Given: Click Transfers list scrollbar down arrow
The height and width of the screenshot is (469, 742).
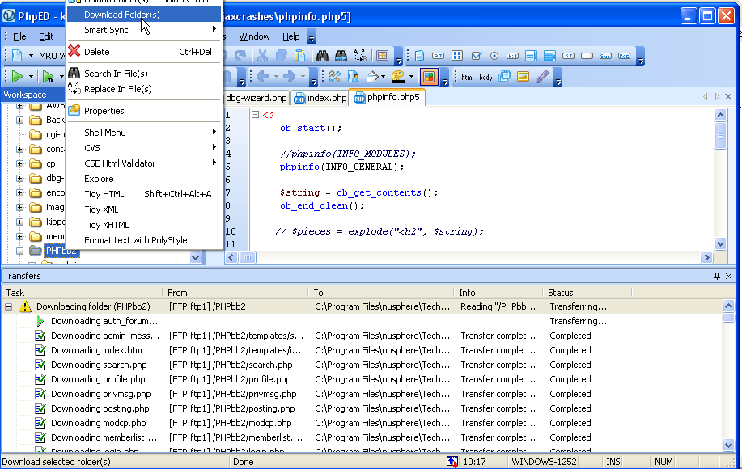Looking at the screenshot, I should tap(729, 445).
